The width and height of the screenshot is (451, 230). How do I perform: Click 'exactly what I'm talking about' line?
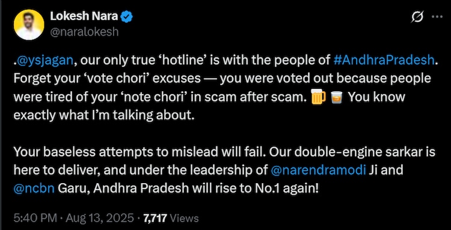102,115
